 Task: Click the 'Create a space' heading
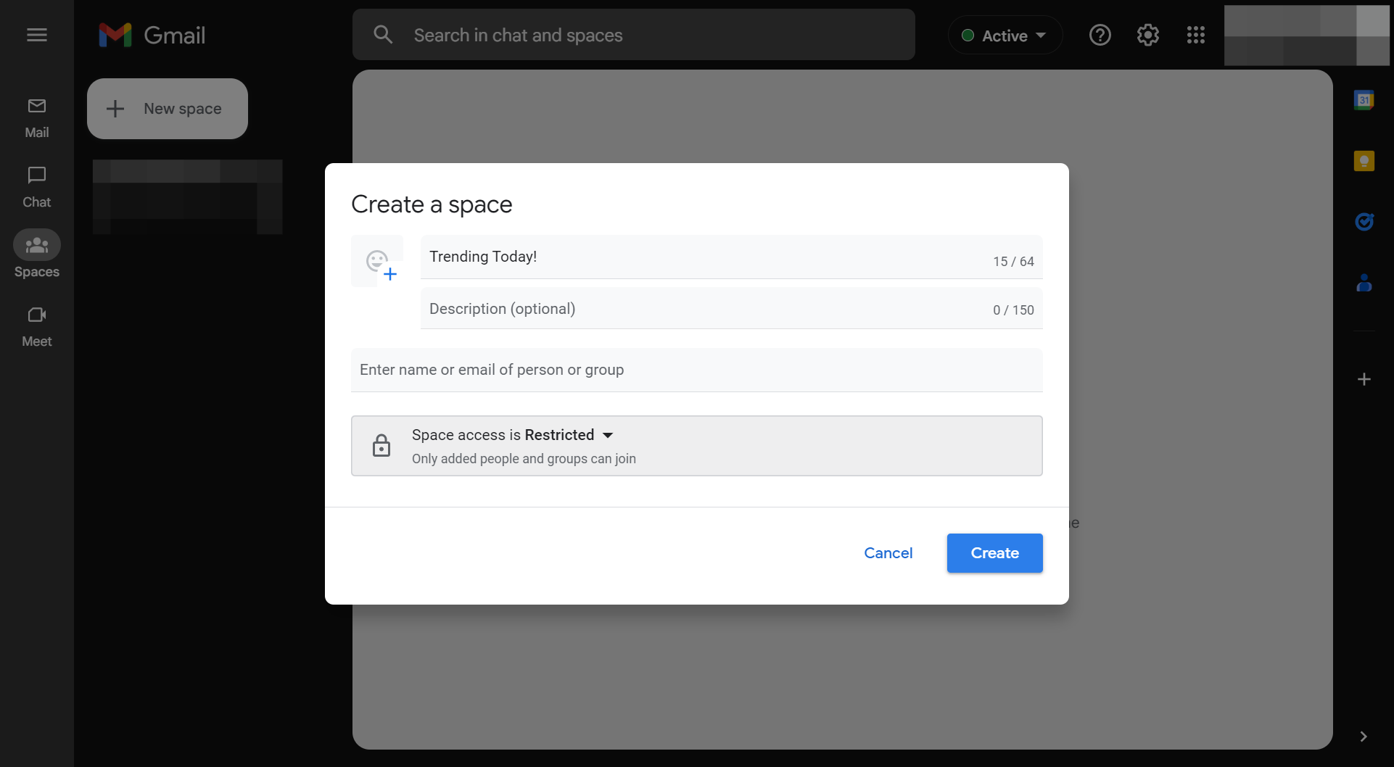click(x=432, y=204)
